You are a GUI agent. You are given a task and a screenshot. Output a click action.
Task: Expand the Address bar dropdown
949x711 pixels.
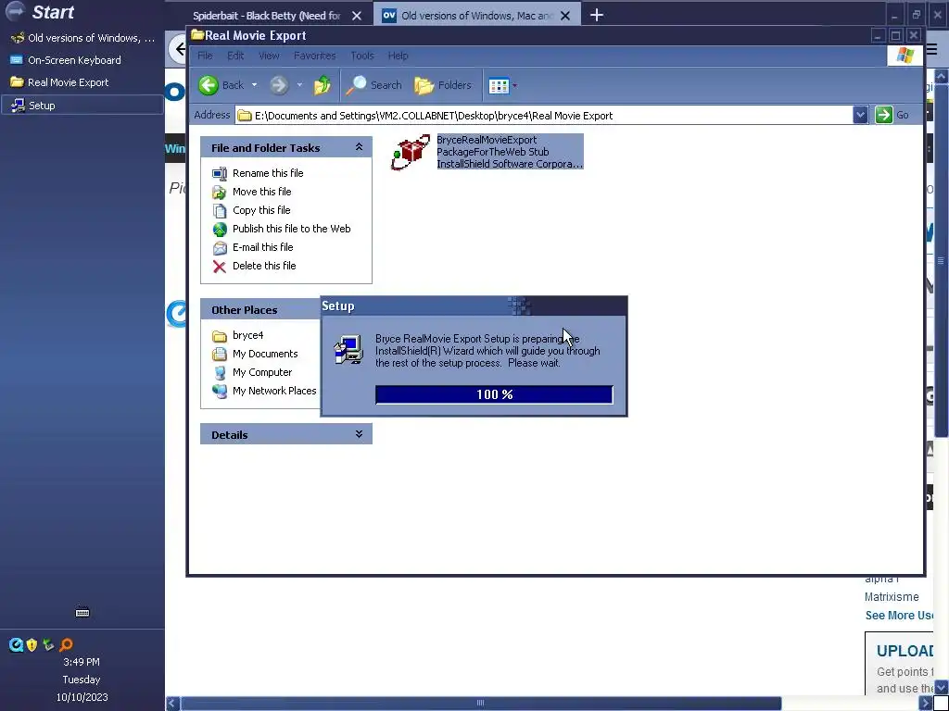(860, 115)
